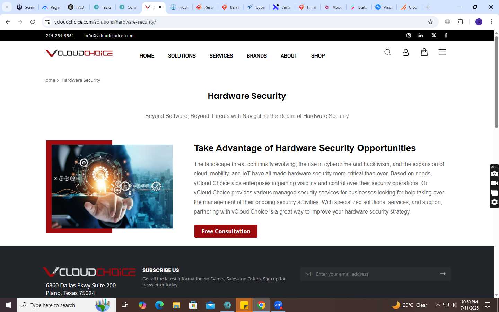Click the video record icon on side panel

(494, 183)
